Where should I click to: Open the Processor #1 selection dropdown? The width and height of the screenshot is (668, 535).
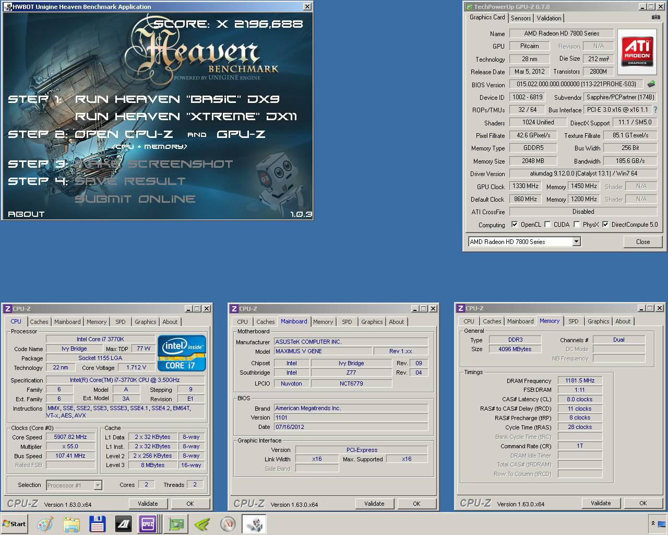(98, 485)
